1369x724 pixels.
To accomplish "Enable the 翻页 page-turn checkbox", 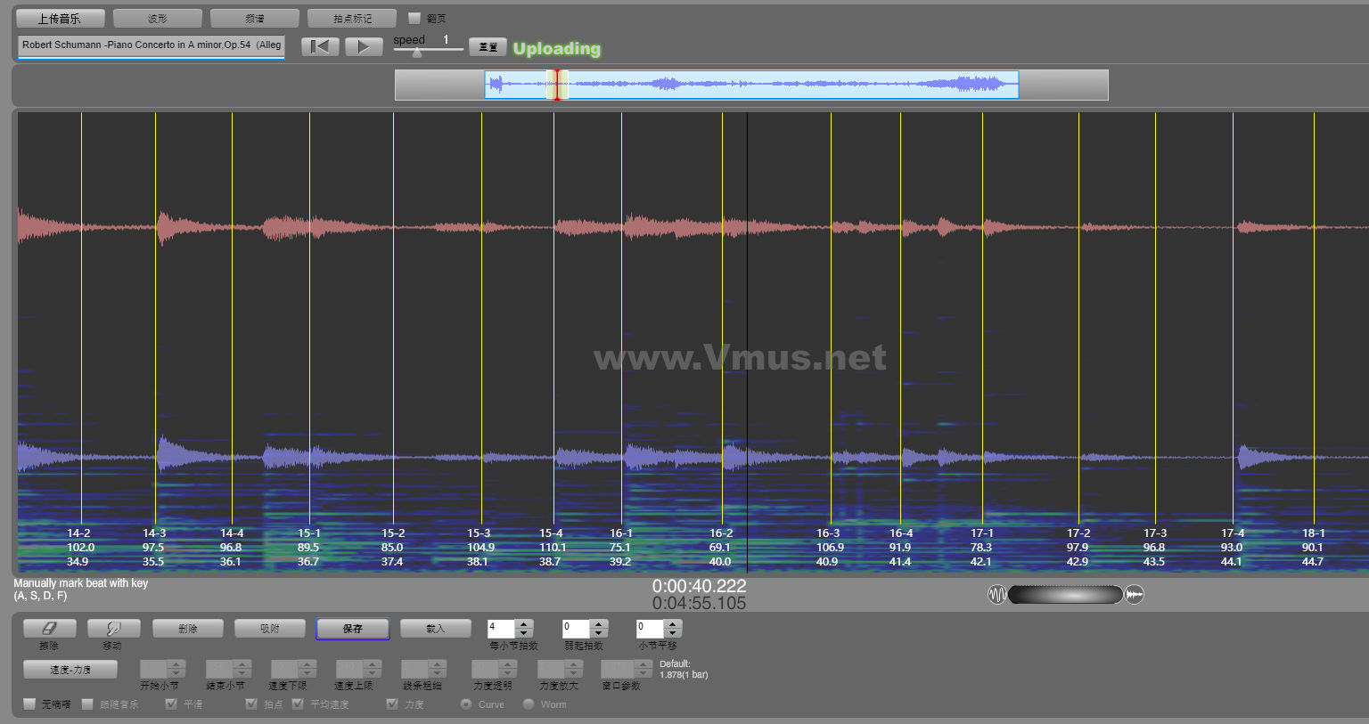I will pyautogui.click(x=414, y=18).
